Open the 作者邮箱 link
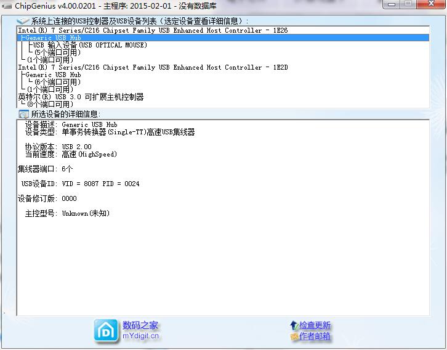447x350 pixels. [315, 336]
